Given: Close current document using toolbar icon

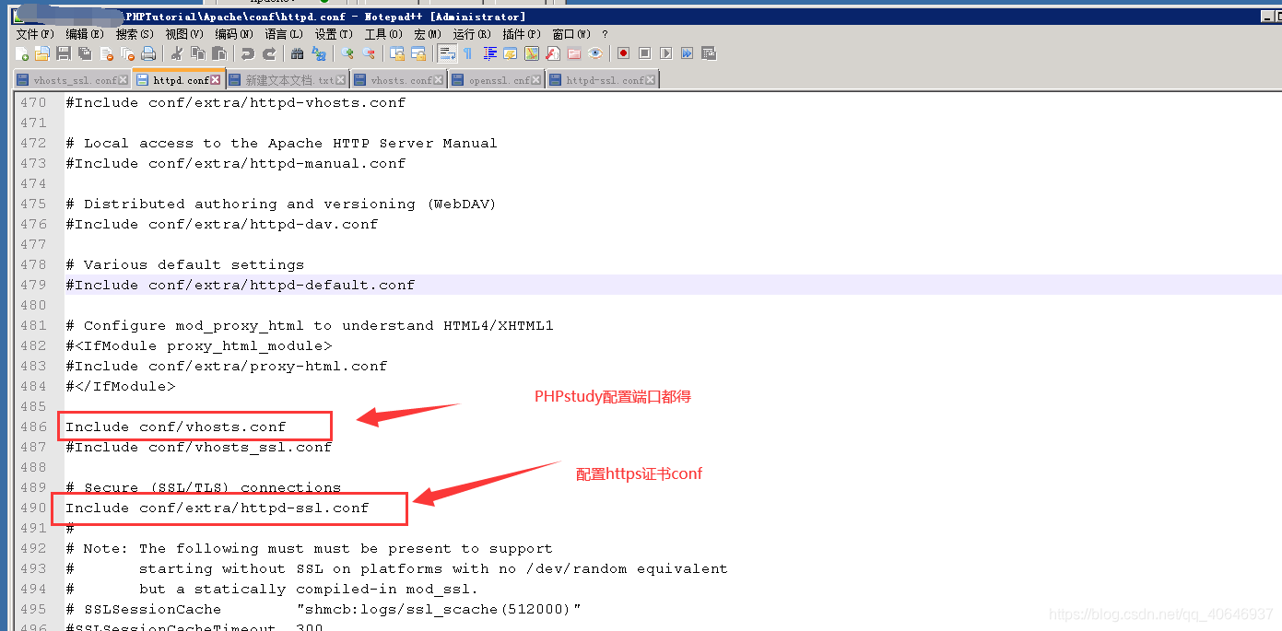Looking at the screenshot, I should tap(106, 53).
